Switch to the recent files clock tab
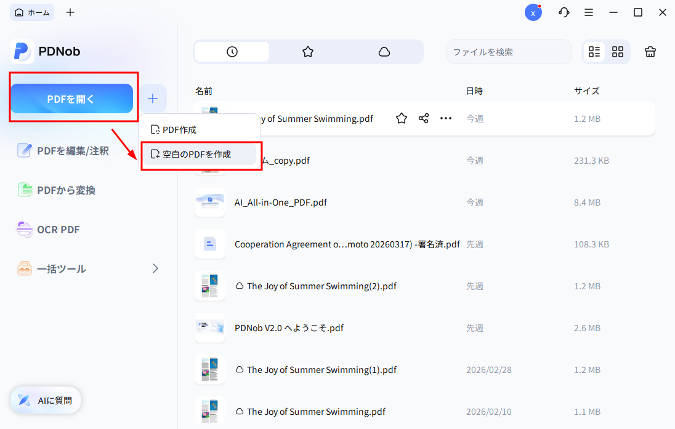This screenshot has height=429, width=675. 232,52
